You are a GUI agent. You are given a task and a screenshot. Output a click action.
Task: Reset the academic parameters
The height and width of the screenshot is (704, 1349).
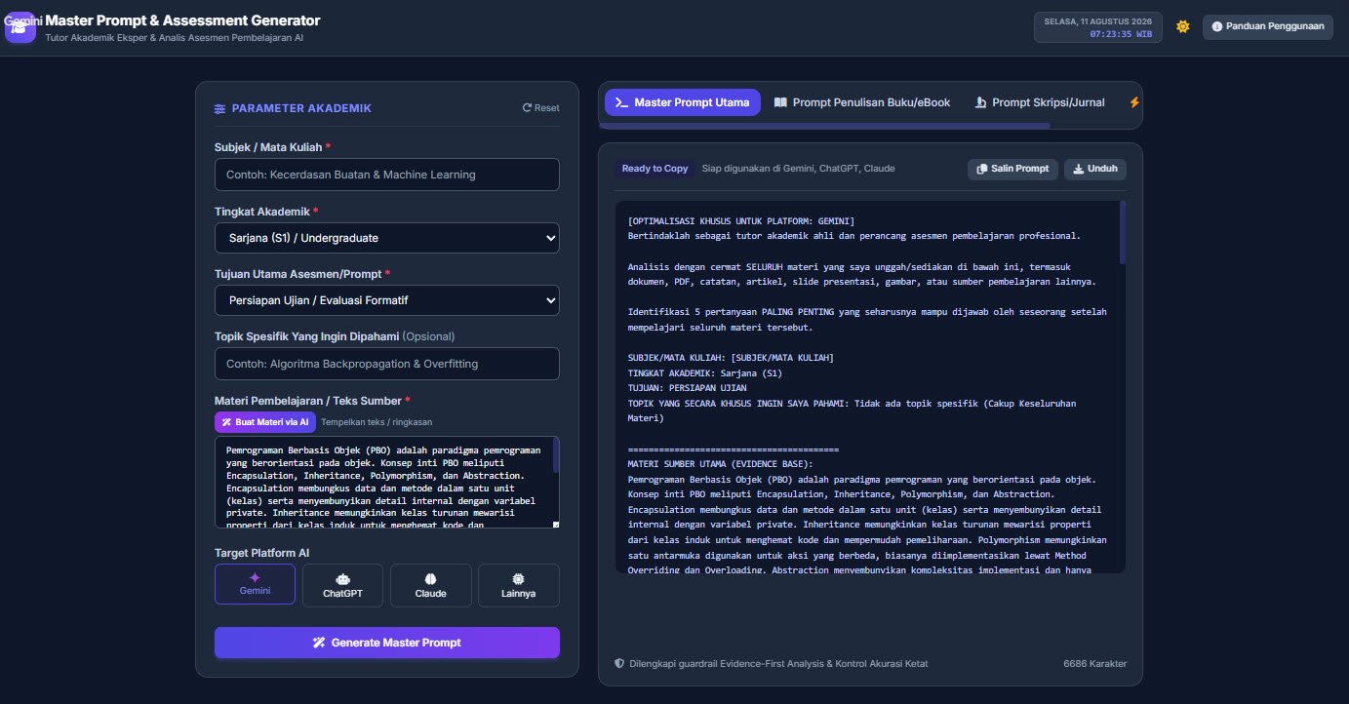click(x=541, y=108)
